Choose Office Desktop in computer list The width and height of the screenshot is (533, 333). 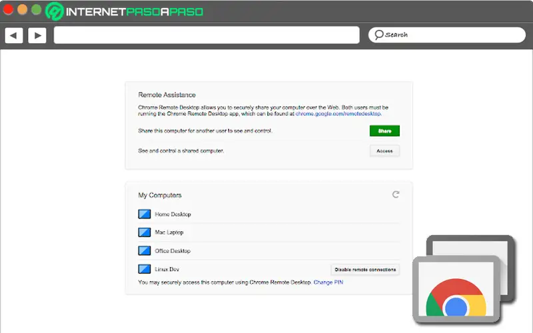click(173, 251)
